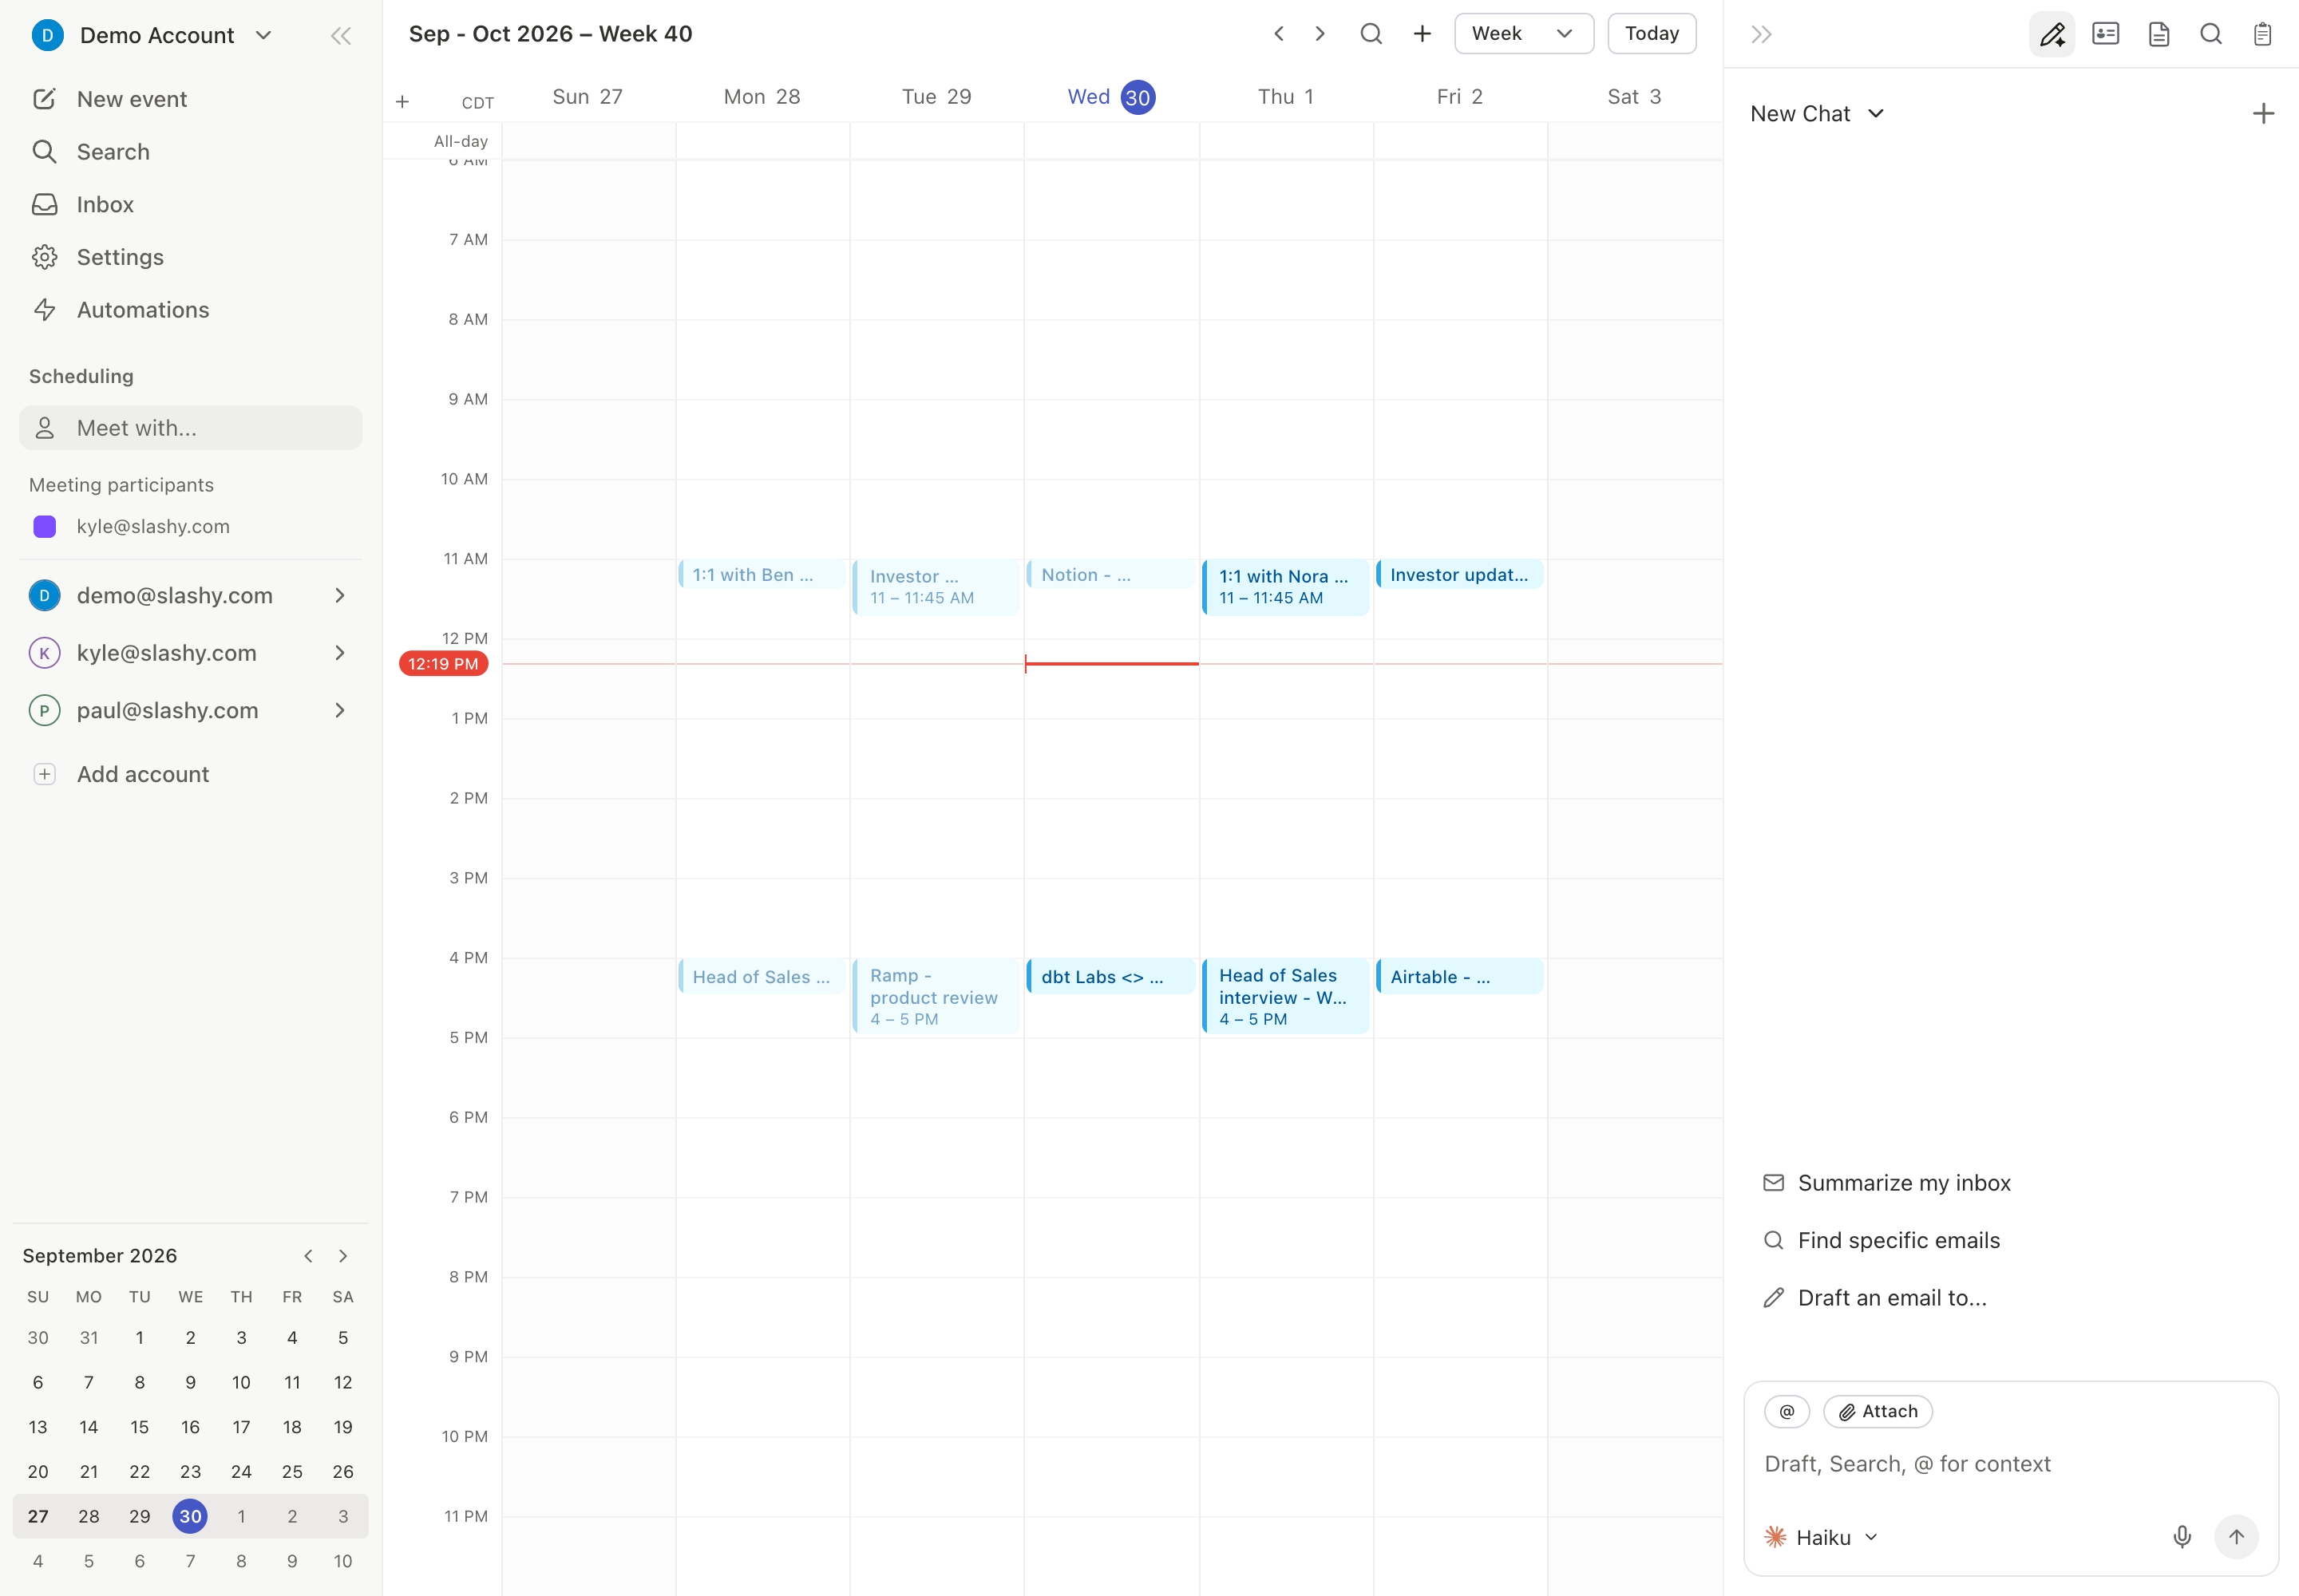
Task: Send message with the up-arrow button
Action: point(2236,1537)
